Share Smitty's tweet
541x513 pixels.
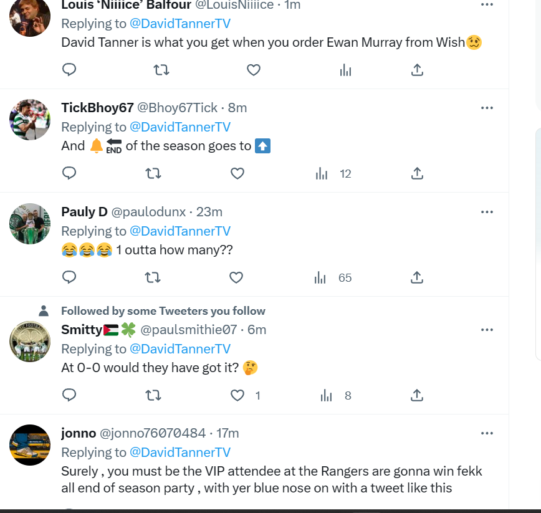click(x=417, y=395)
